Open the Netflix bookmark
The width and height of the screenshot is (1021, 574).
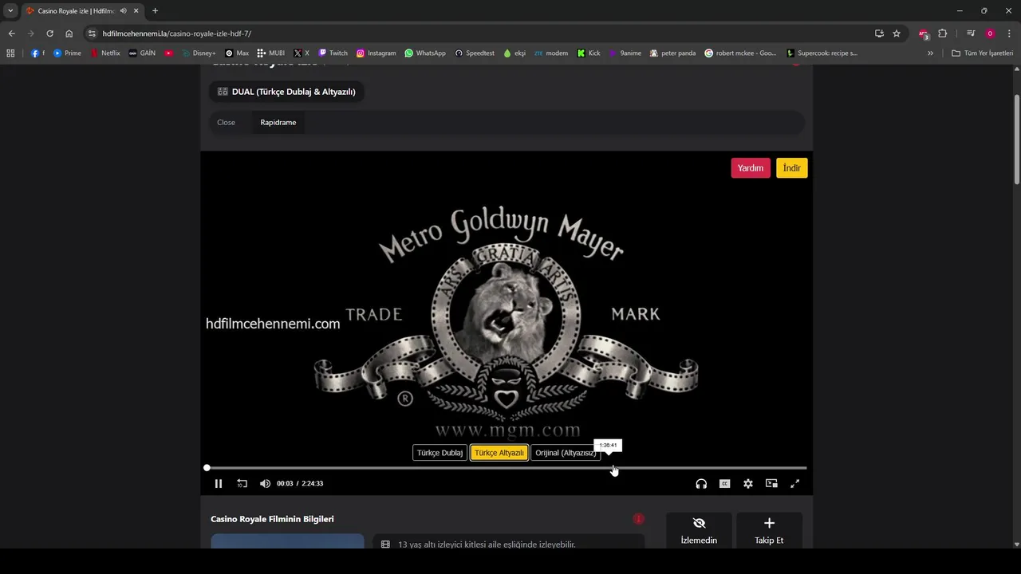[105, 53]
